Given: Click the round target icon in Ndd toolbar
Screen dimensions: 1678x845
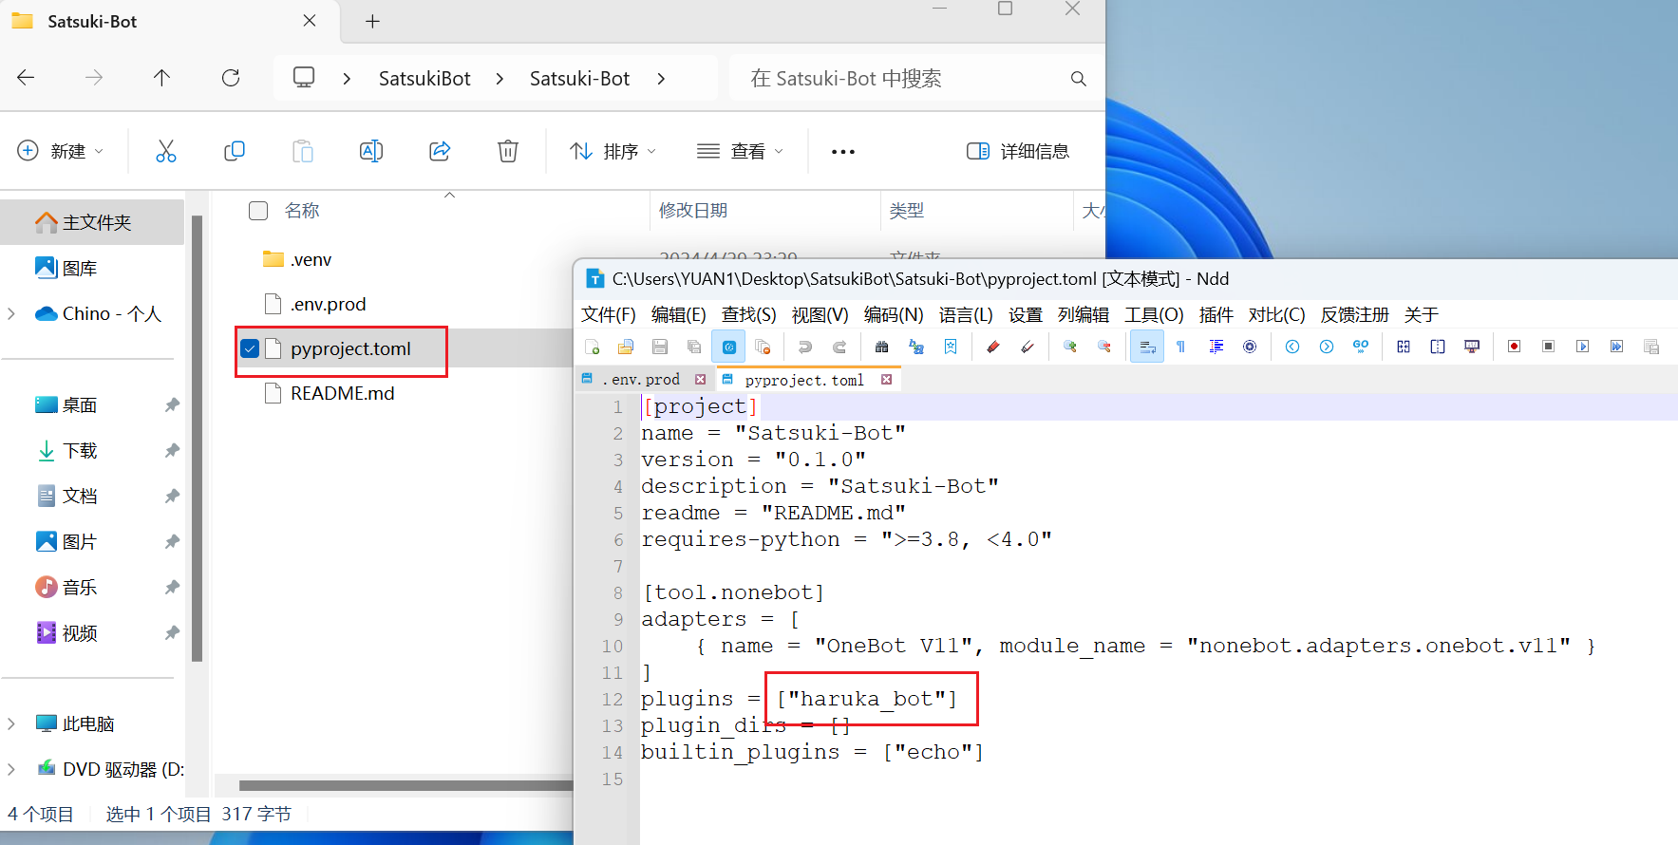Looking at the screenshot, I should (1250, 347).
